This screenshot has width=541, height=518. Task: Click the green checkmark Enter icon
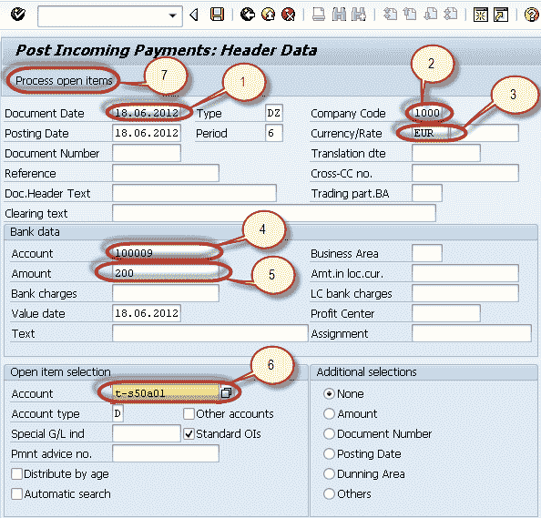(17, 15)
